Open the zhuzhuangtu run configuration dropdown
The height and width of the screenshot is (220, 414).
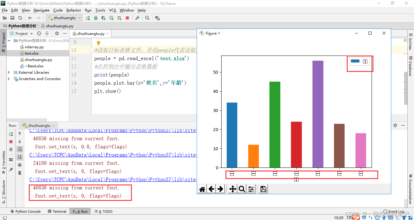coord(64,18)
